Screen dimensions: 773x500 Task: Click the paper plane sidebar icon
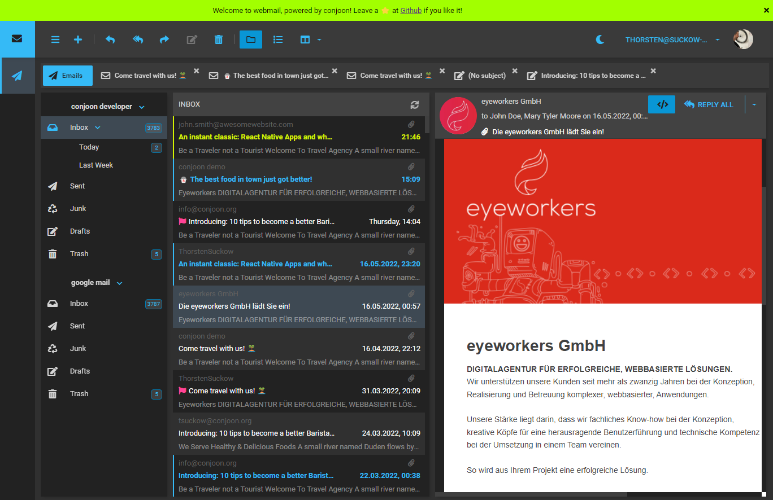(x=17, y=76)
